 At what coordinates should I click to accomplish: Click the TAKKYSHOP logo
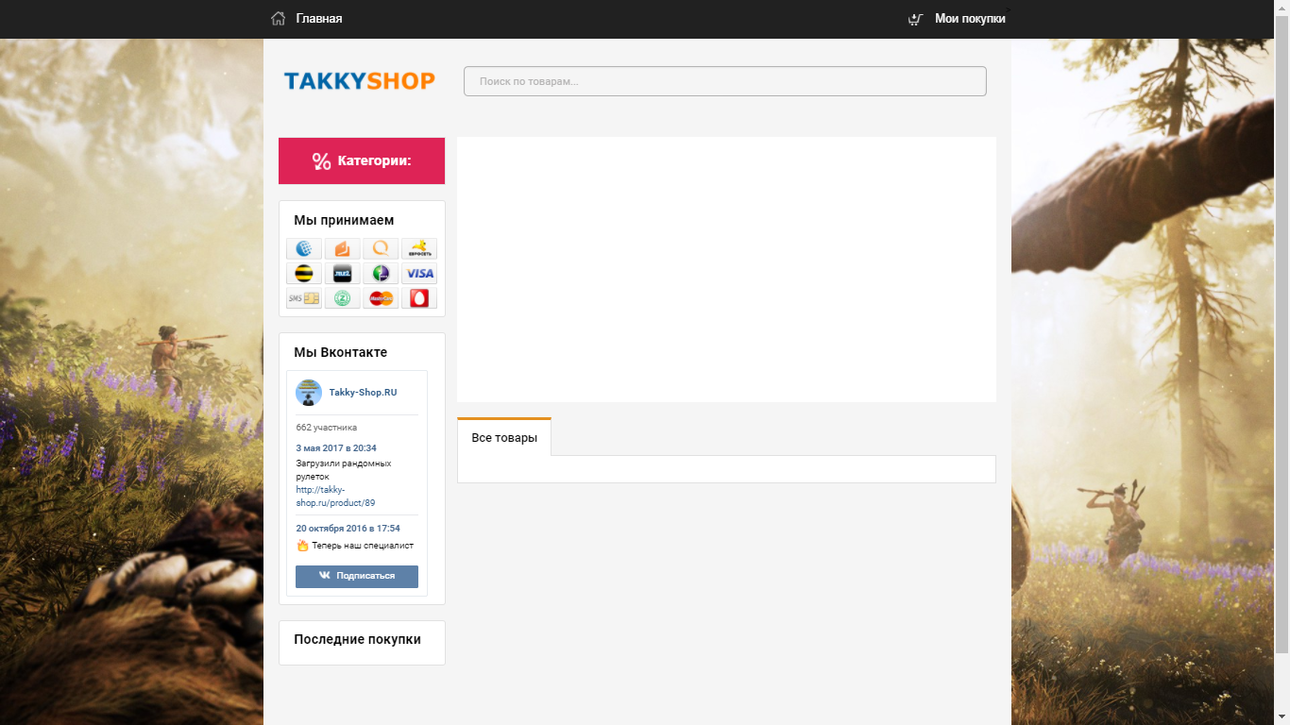(360, 81)
